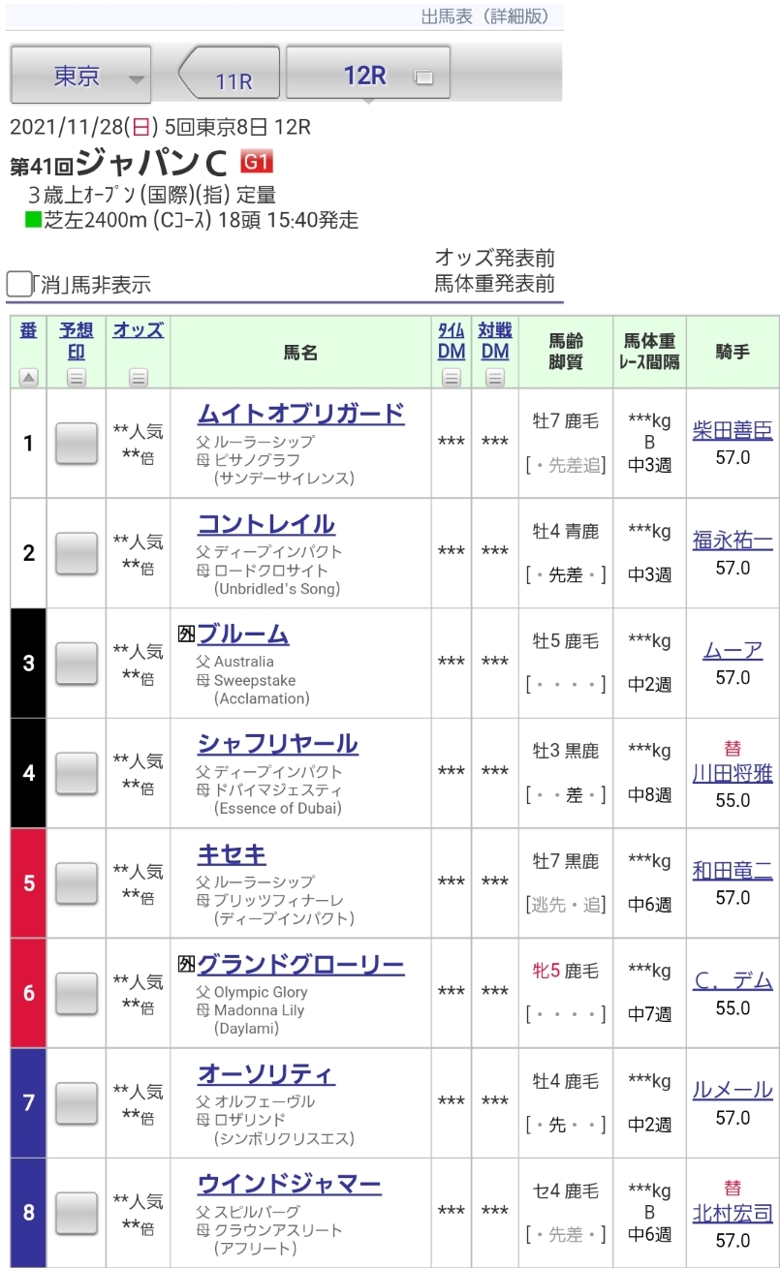780x1268 pixels.
Task: Click the sort arrow under 番 column
Action: (x=28, y=378)
